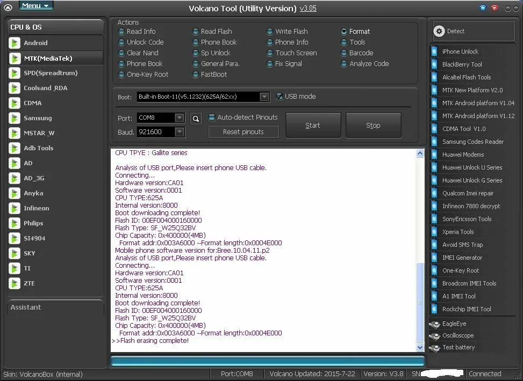The width and height of the screenshot is (523, 381).
Task: Click the IMEI Generator icon
Action: pyautogui.click(x=434, y=258)
